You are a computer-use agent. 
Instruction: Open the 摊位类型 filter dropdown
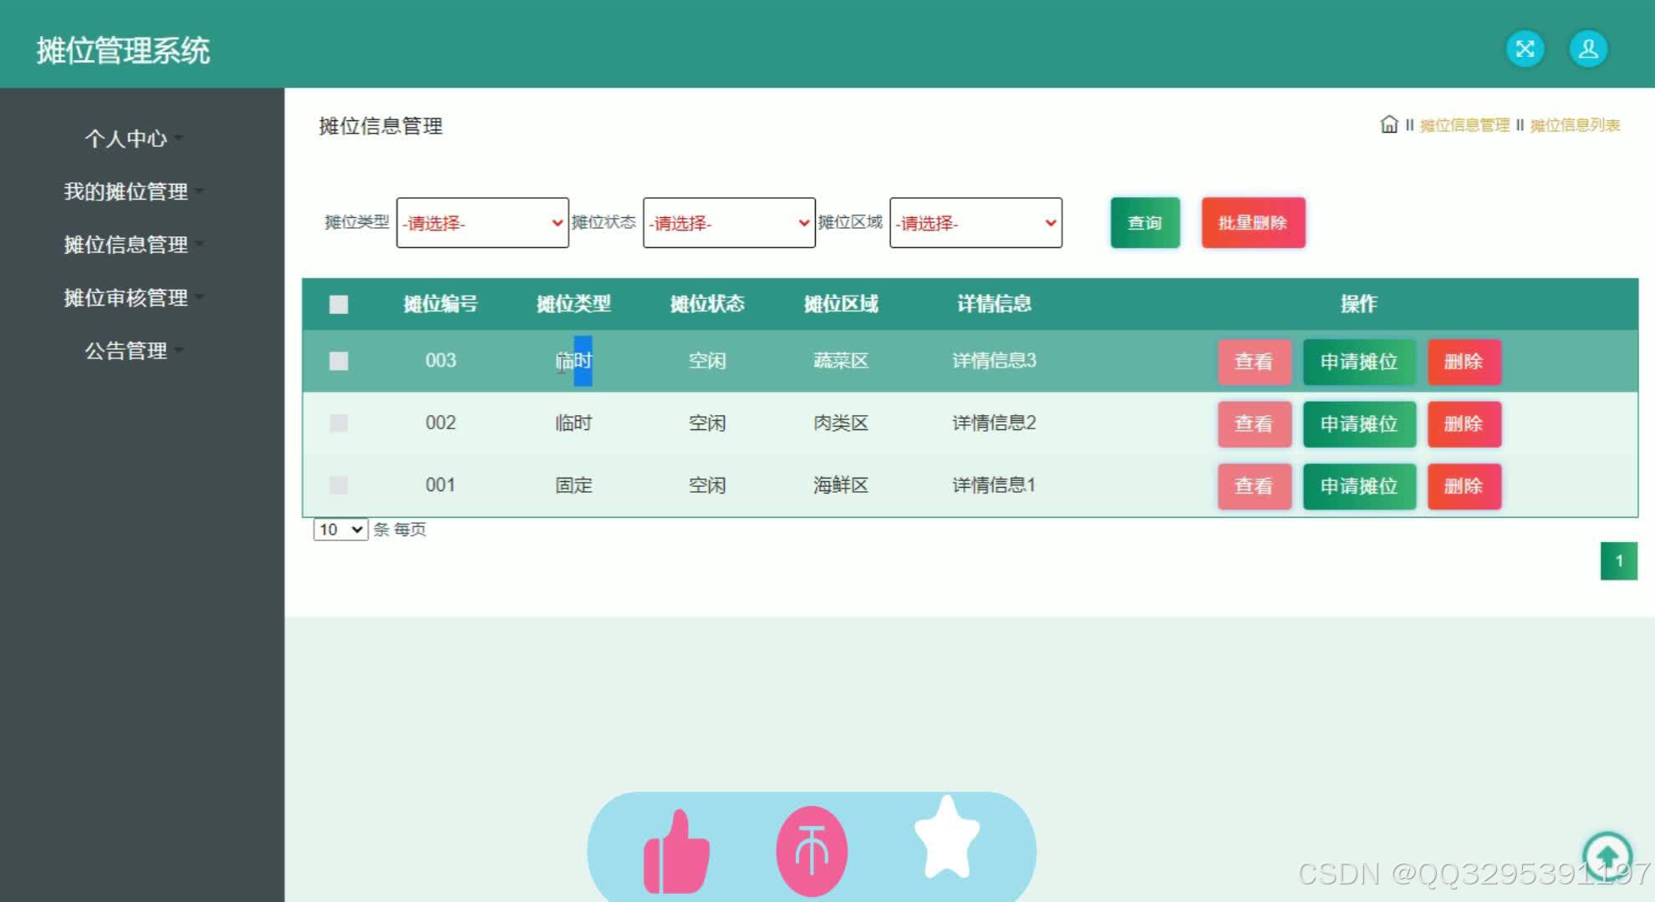click(x=482, y=223)
